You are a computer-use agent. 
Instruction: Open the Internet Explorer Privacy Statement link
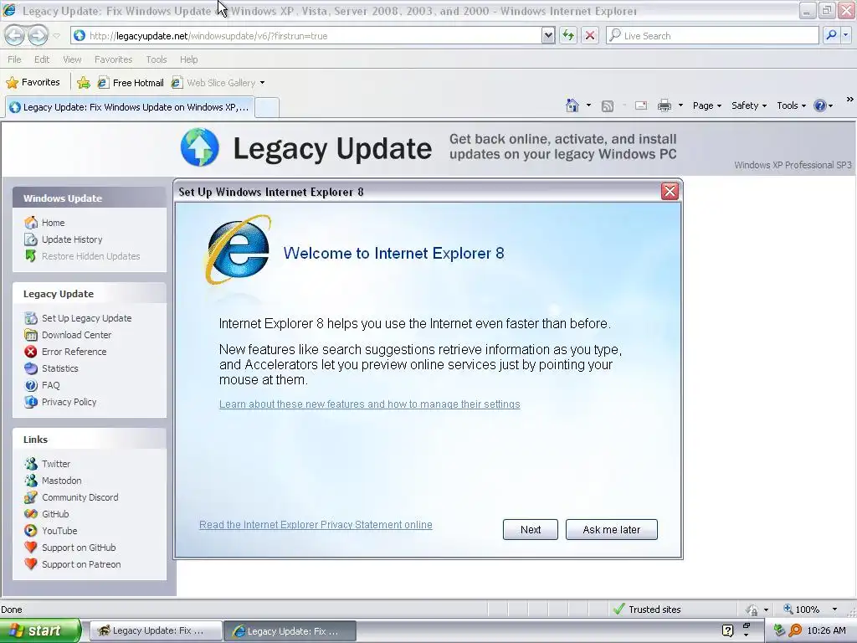(x=316, y=525)
